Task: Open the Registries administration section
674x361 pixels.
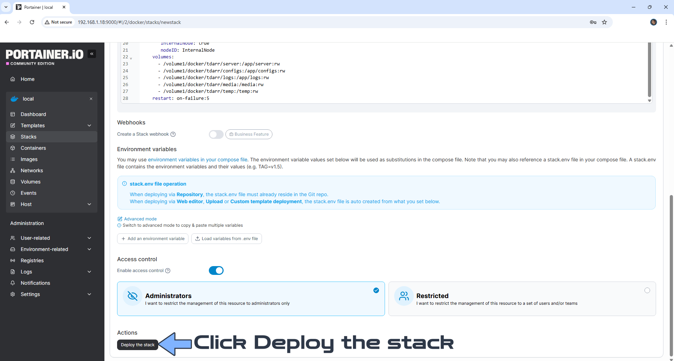Action: pos(32,260)
